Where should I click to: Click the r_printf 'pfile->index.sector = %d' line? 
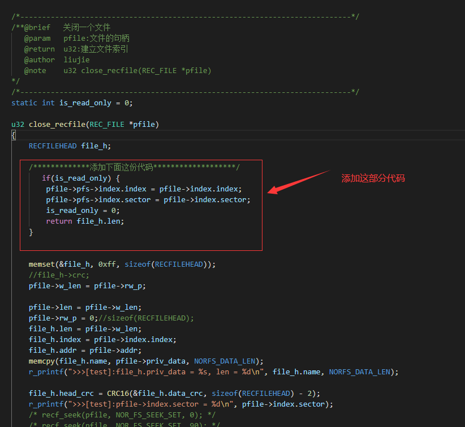coord(181,404)
